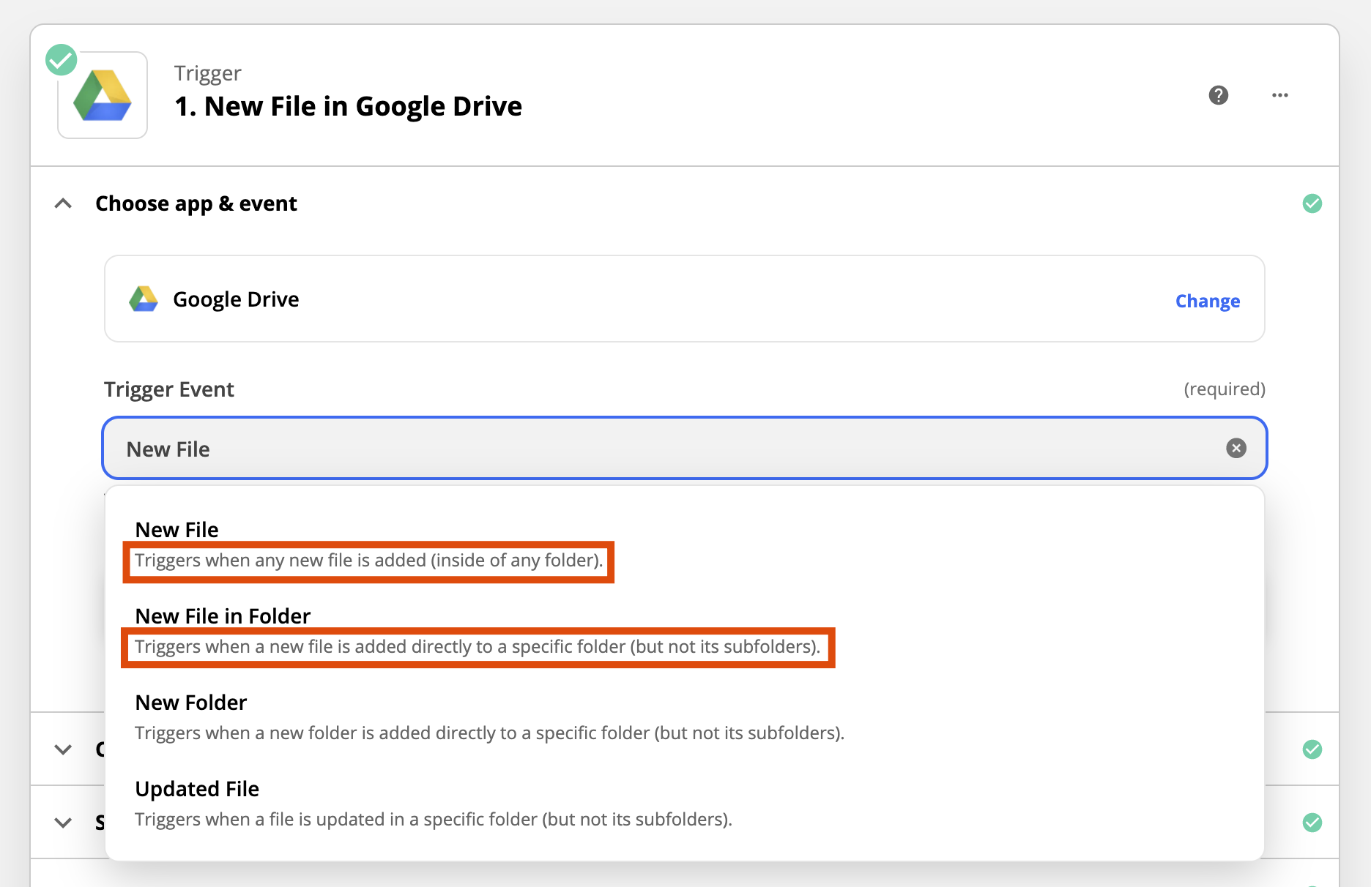The height and width of the screenshot is (887, 1371).
Task: Click the Choose app & event heading
Action: pos(196,203)
